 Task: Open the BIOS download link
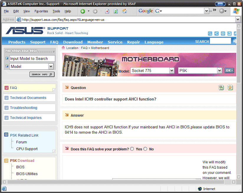[x=20, y=167]
